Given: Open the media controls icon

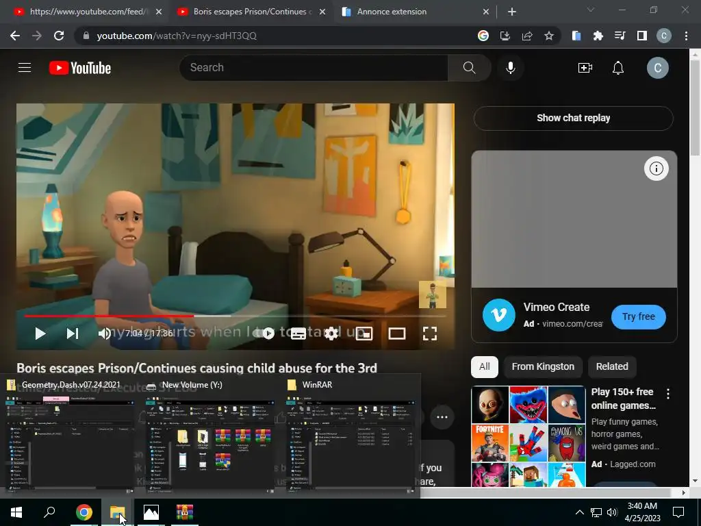Looking at the screenshot, I should pyautogui.click(x=620, y=36).
